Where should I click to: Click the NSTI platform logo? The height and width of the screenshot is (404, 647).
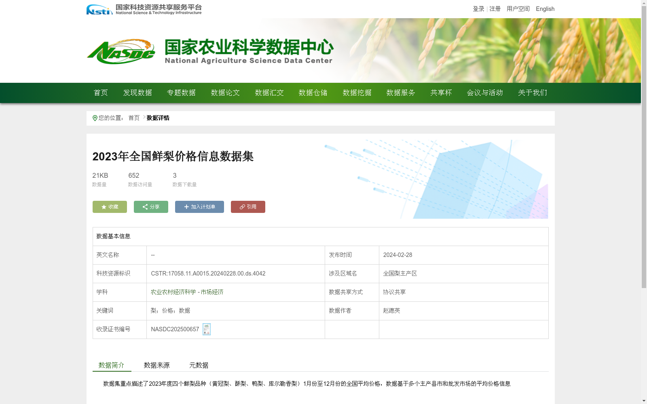[x=144, y=9]
